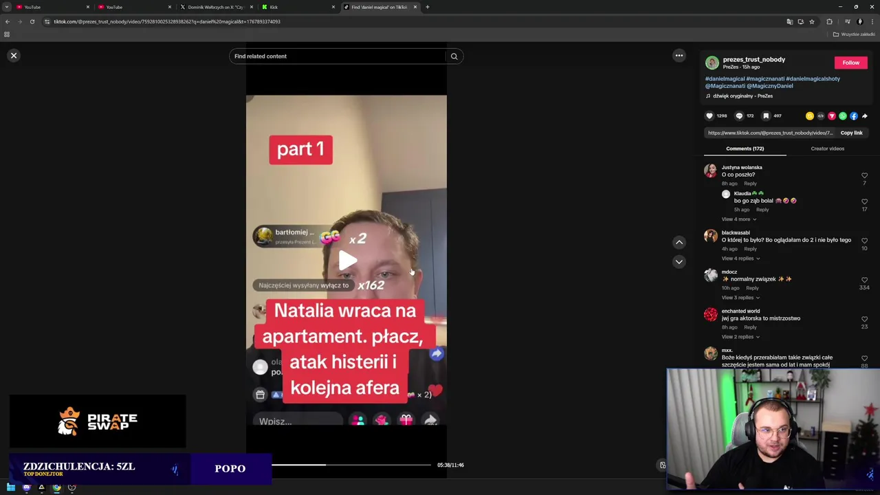Seek on the video progress bar
Screen dimensions: 880x495
coord(351,465)
